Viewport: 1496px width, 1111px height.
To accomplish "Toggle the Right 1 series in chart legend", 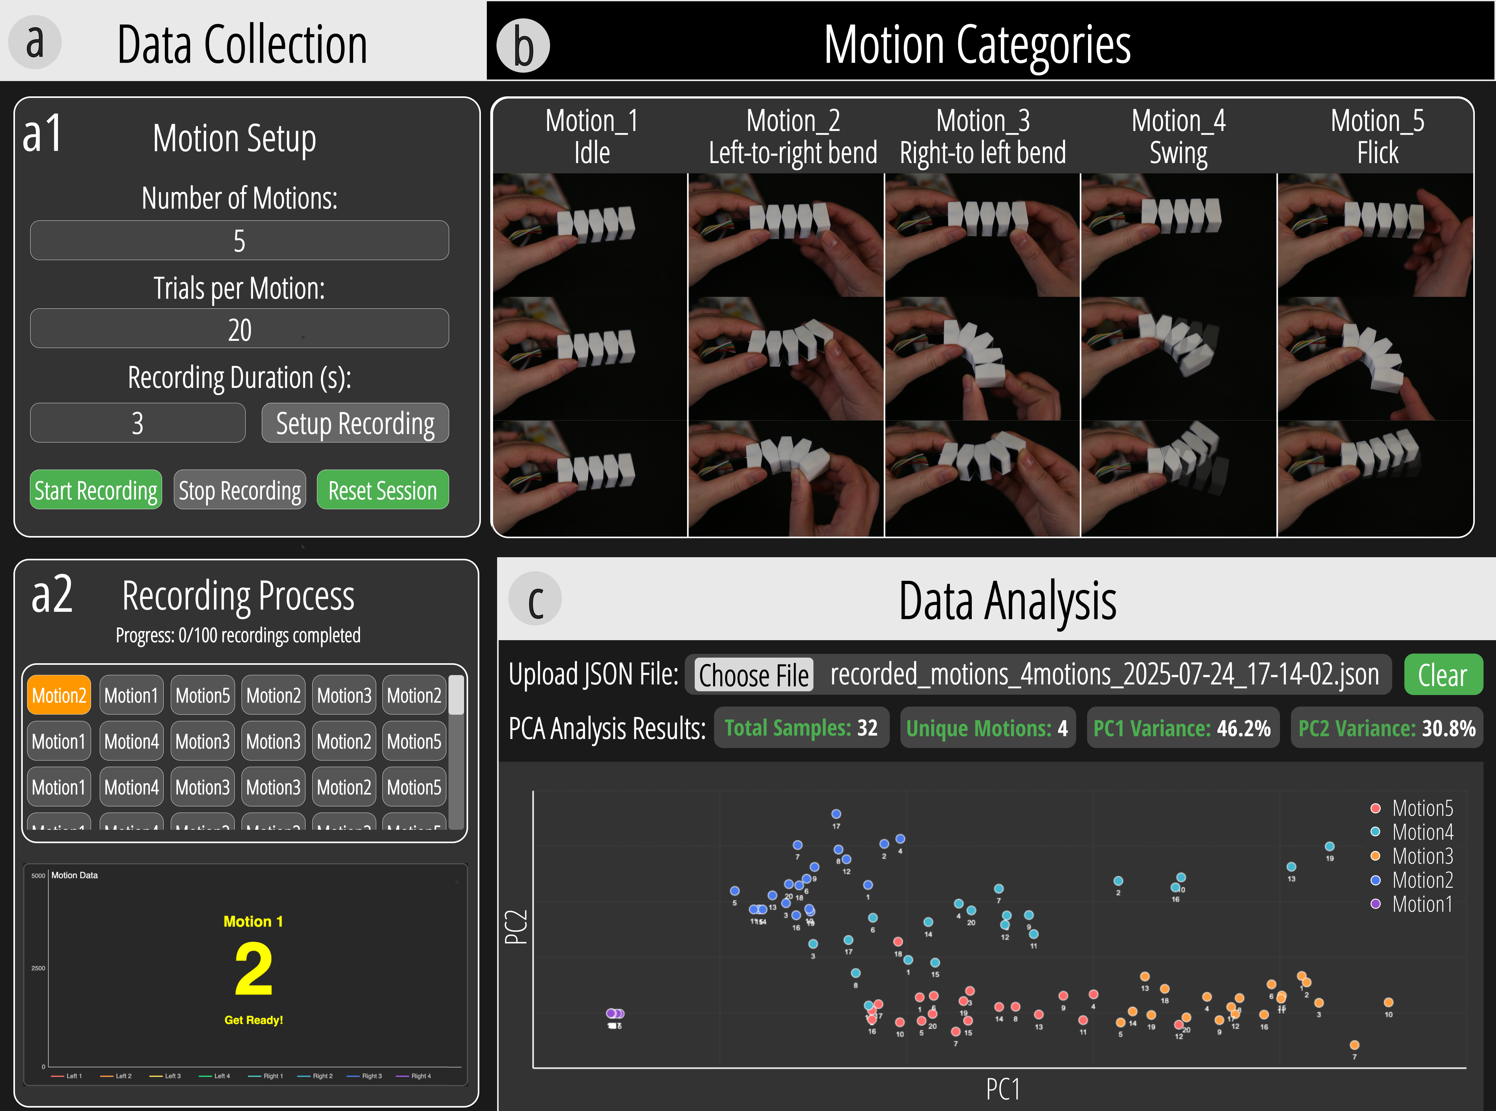I will 266,1076.
